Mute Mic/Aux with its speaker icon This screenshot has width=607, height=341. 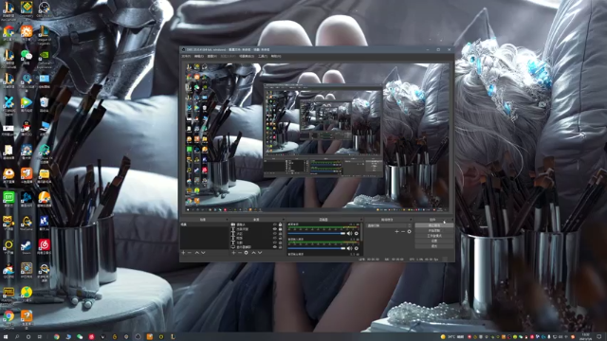click(x=350, y=248)
